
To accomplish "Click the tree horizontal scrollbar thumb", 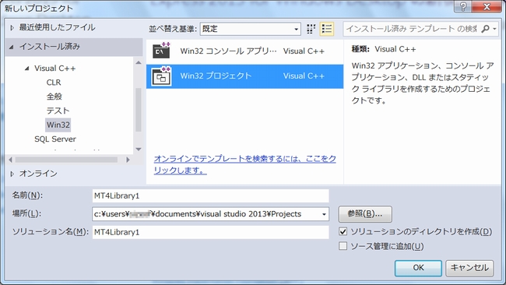I will [x=66, y=160].
